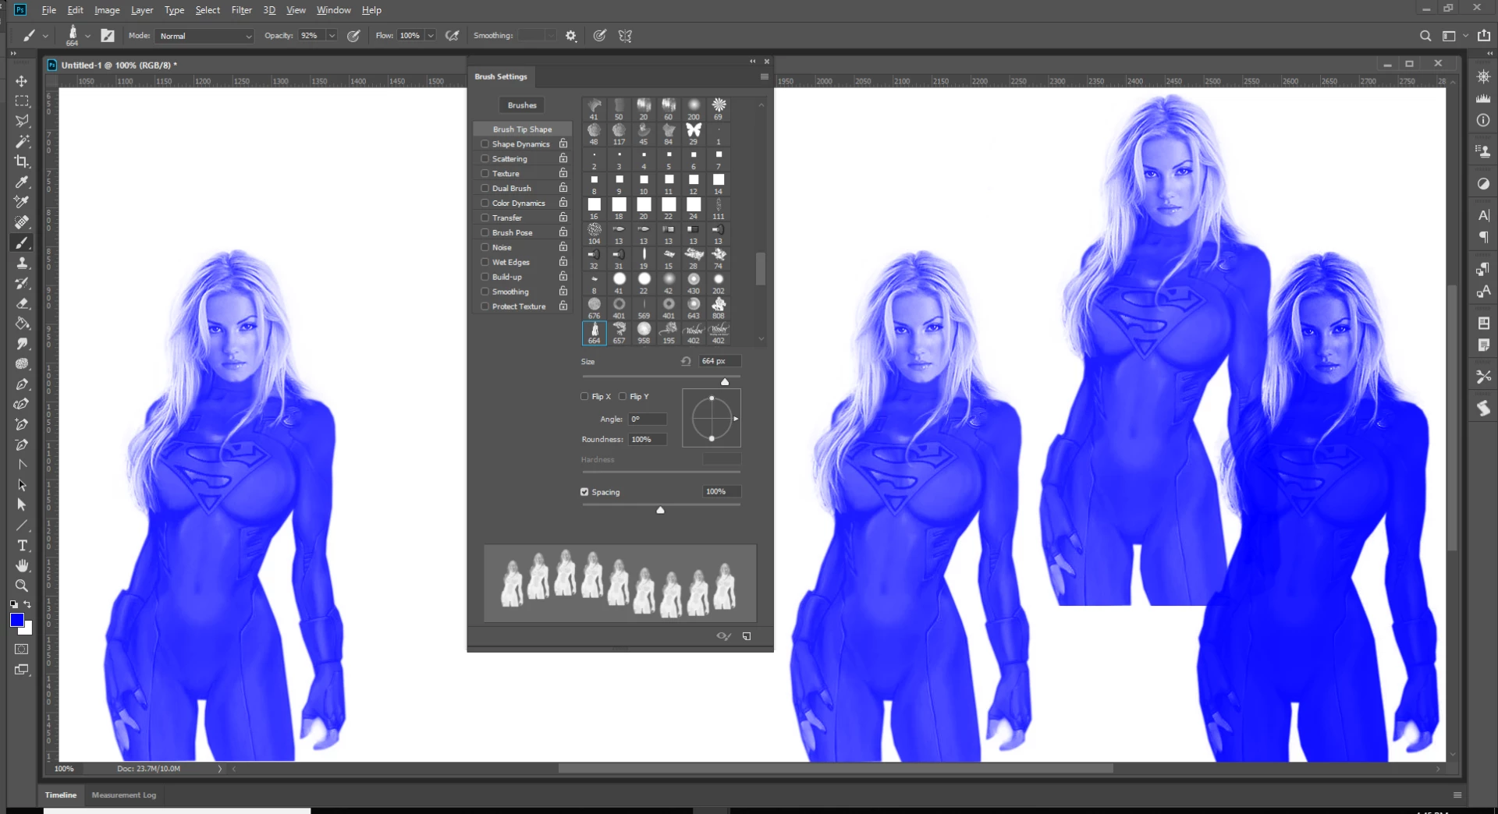Enable Texture checkbox
This screenshot has width=1498, height=814.
point(485,174)
